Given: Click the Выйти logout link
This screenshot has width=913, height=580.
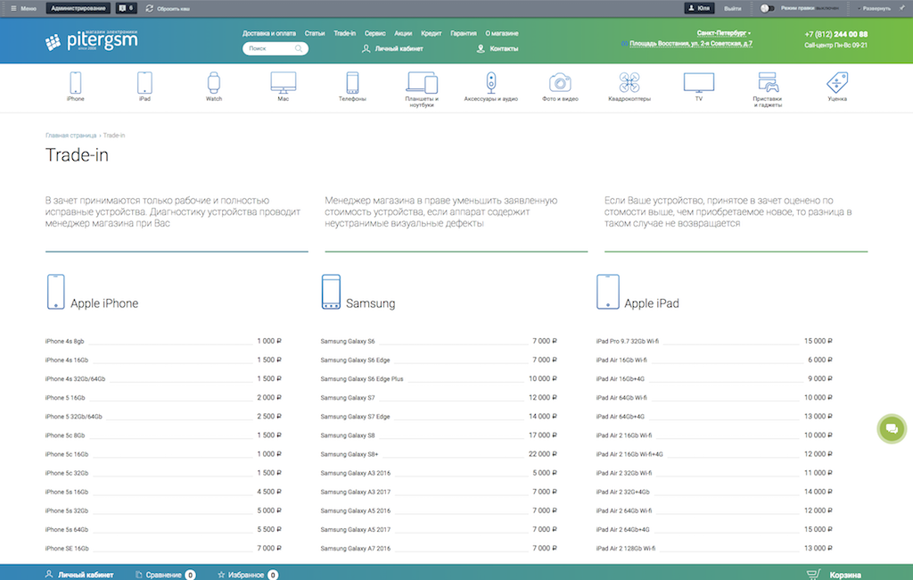Looking at the screenshot, I should (x=733, y=9).
